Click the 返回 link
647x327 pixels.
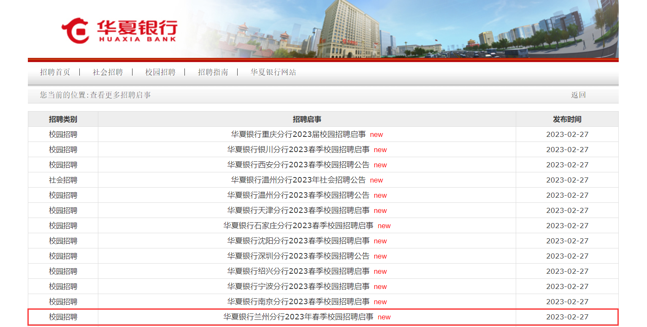pyautogui.click(x=578, y=95)
